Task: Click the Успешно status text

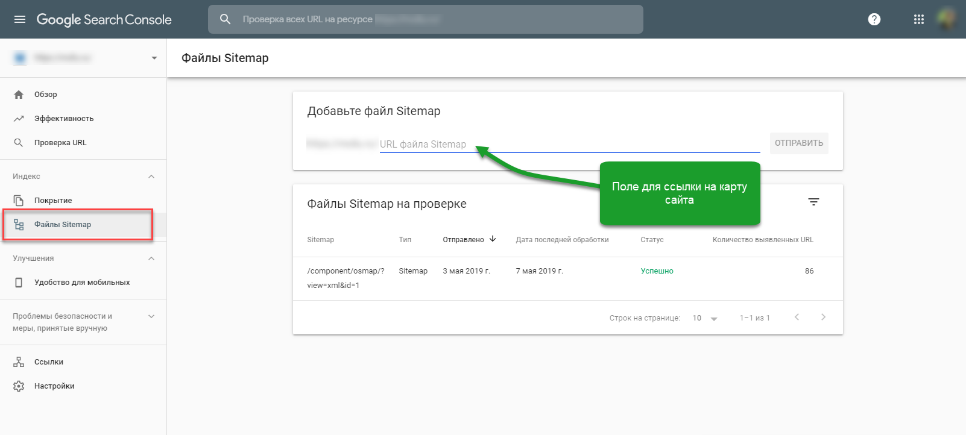Action: click(x=657, y=271)
